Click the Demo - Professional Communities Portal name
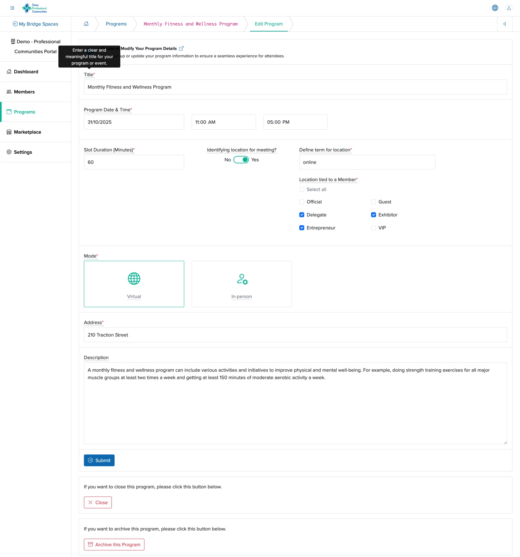 coord(36,46)
